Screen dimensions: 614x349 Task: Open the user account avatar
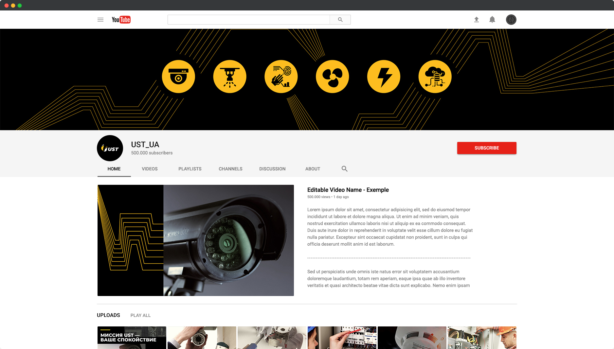(x=511, y=20)
